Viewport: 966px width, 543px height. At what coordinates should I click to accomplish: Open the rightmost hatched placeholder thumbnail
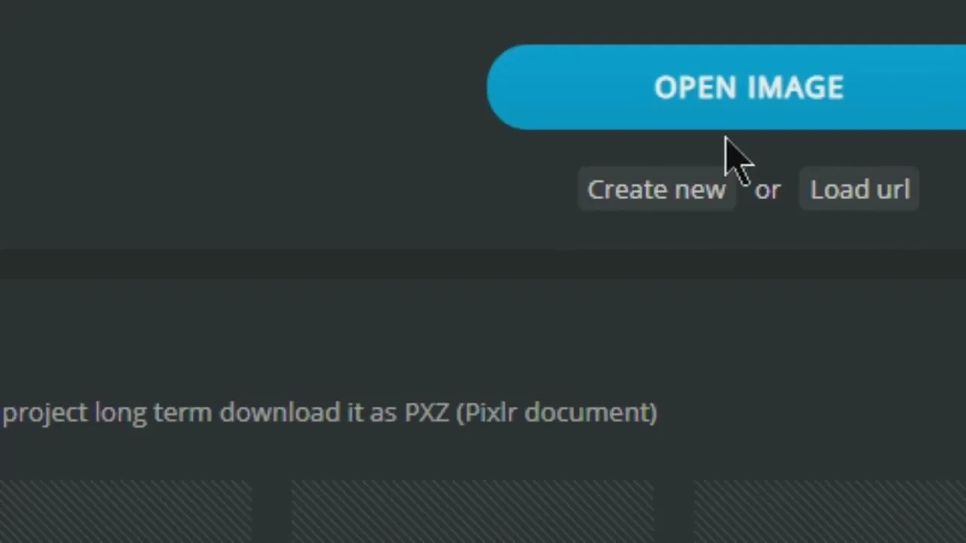click(x=829, y=511)
